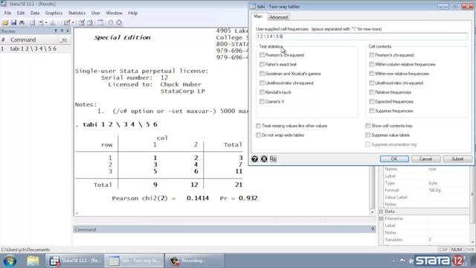Image resolution: width=476 pixels, height=268 pixels.
Task: Click the Save toolbar icon
Action: (13, 22)
